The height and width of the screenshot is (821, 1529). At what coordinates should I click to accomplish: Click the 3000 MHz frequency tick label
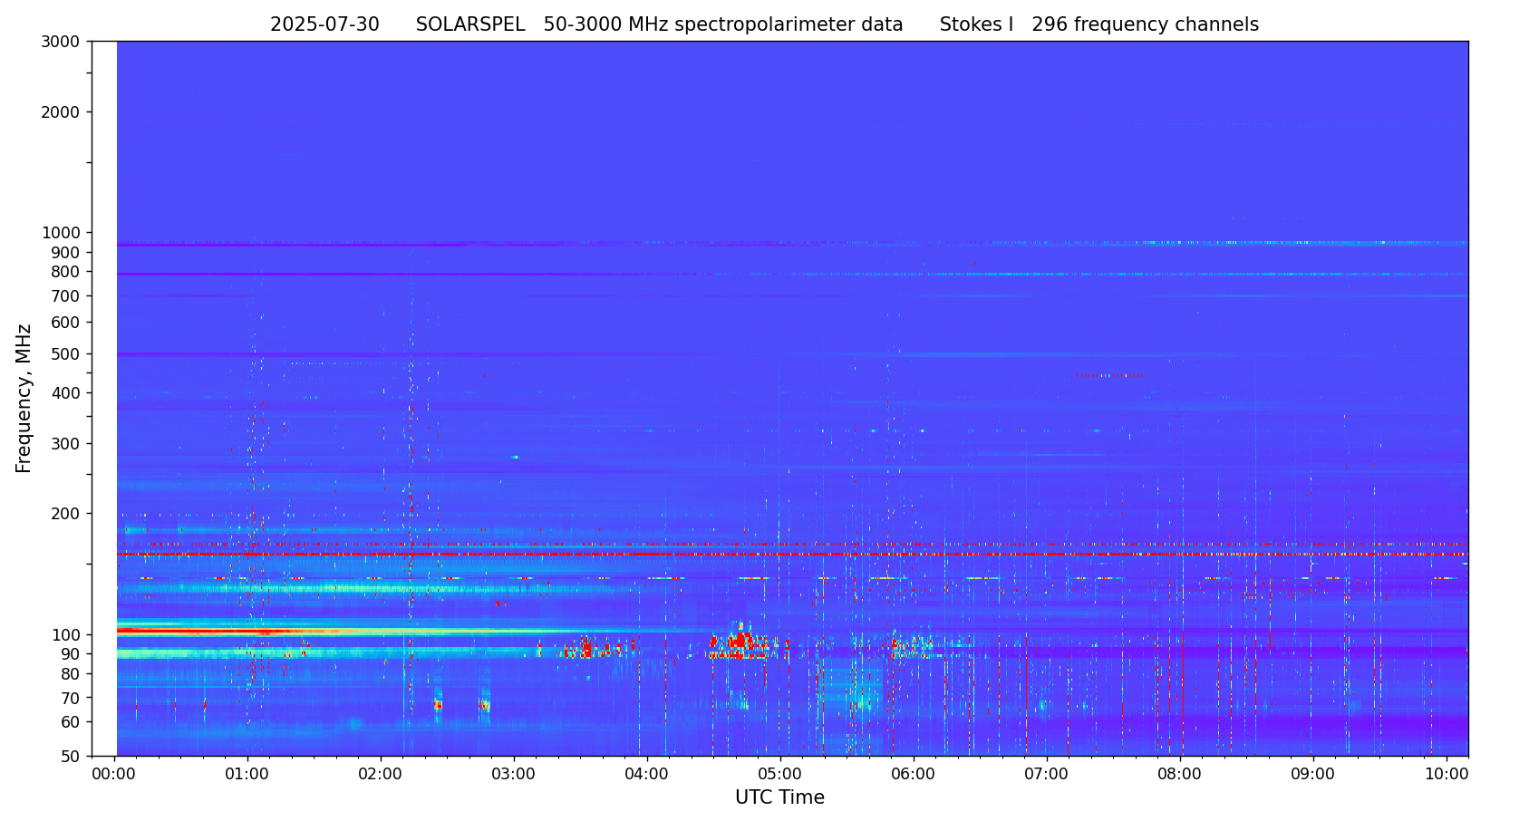tap(61, 41)
